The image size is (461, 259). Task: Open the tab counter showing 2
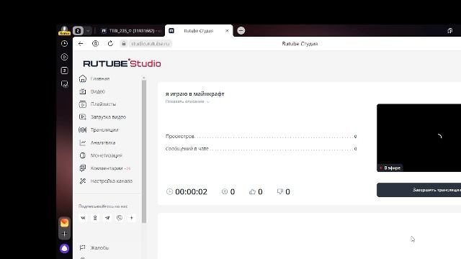click(x=78, y=30)
